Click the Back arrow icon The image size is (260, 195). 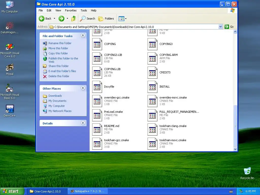click(x=42, y=19)
